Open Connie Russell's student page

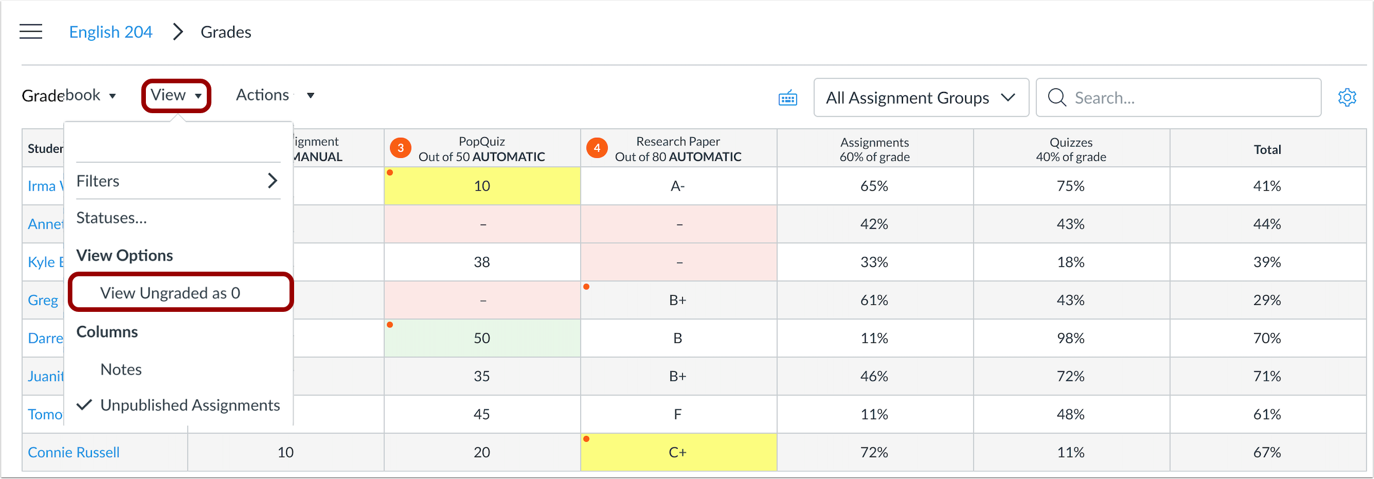click(73, 452)
